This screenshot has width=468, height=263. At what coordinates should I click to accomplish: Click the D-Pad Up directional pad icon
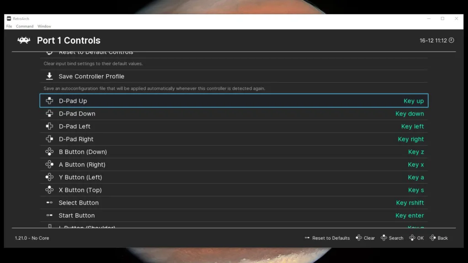point(49,100)
